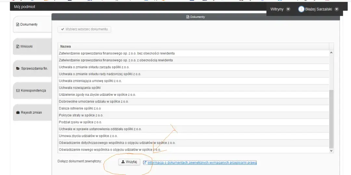Open the Wnioski sidebar tab

point(27,46)
